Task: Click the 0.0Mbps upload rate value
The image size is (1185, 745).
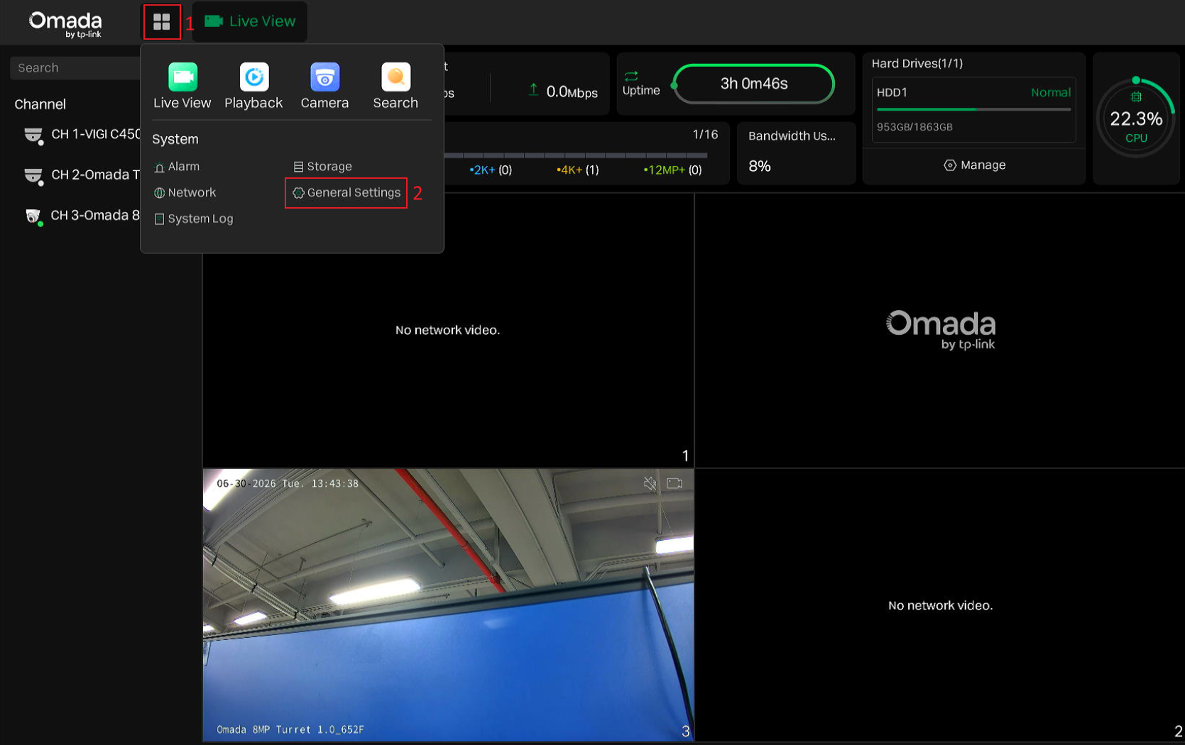Action: tap(572, 91)
